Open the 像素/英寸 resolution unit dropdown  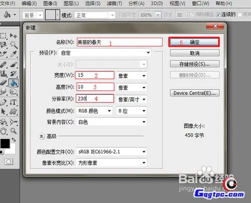coord(132,99)
